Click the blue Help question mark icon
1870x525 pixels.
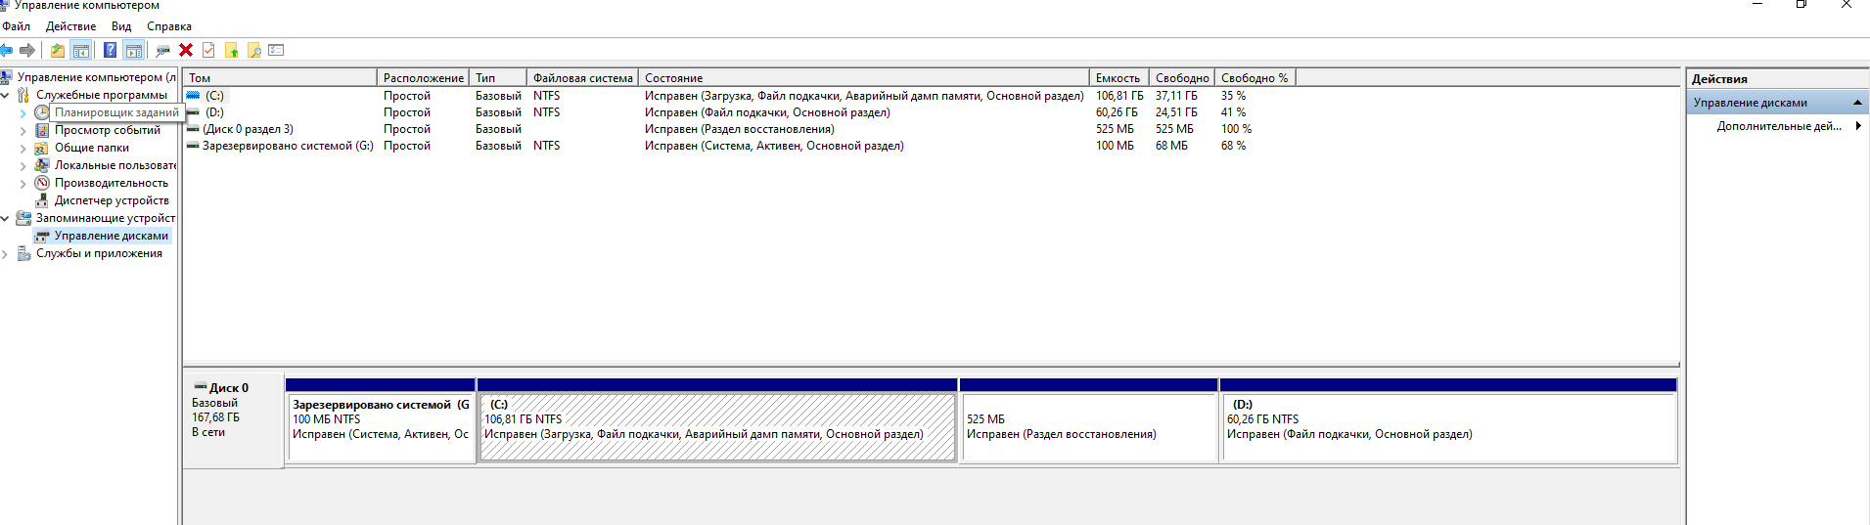[110, 50]
